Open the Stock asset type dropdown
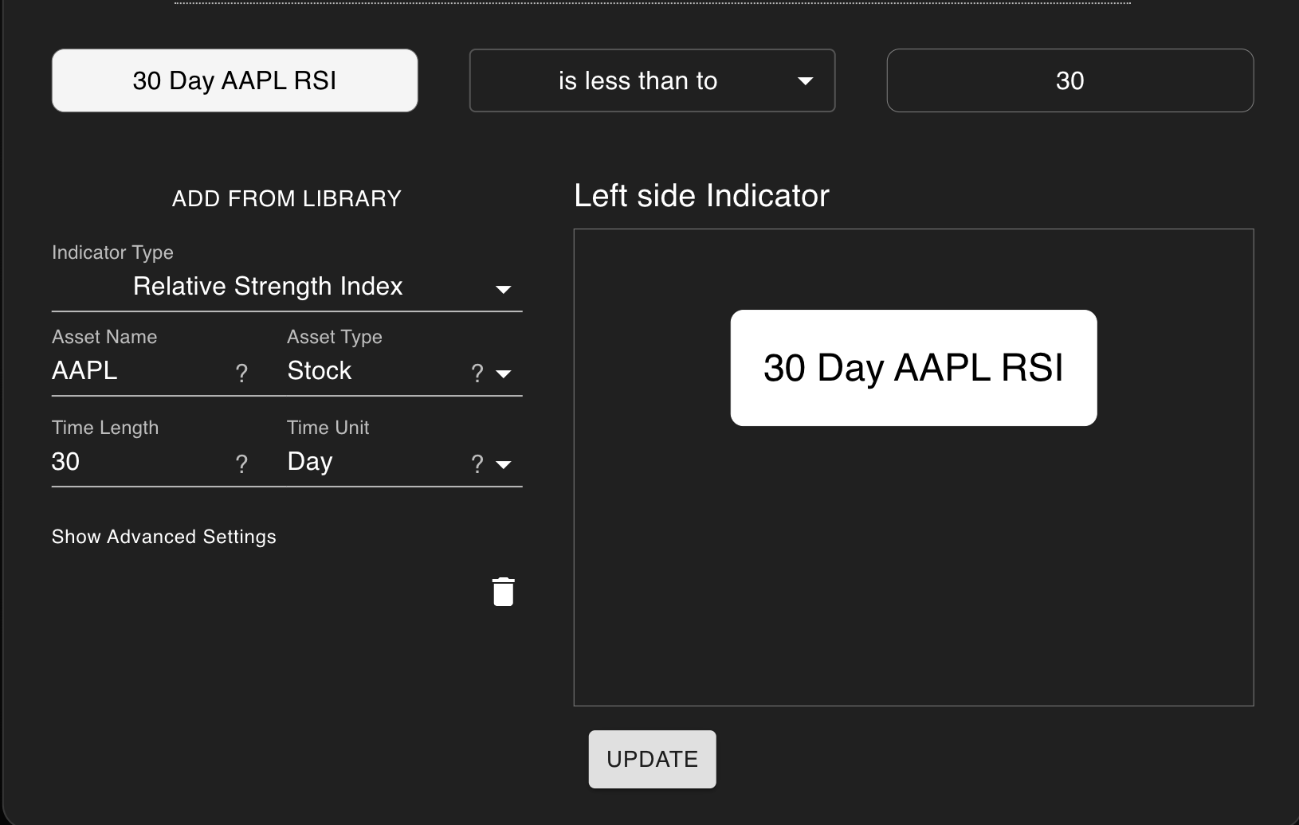 319,370
